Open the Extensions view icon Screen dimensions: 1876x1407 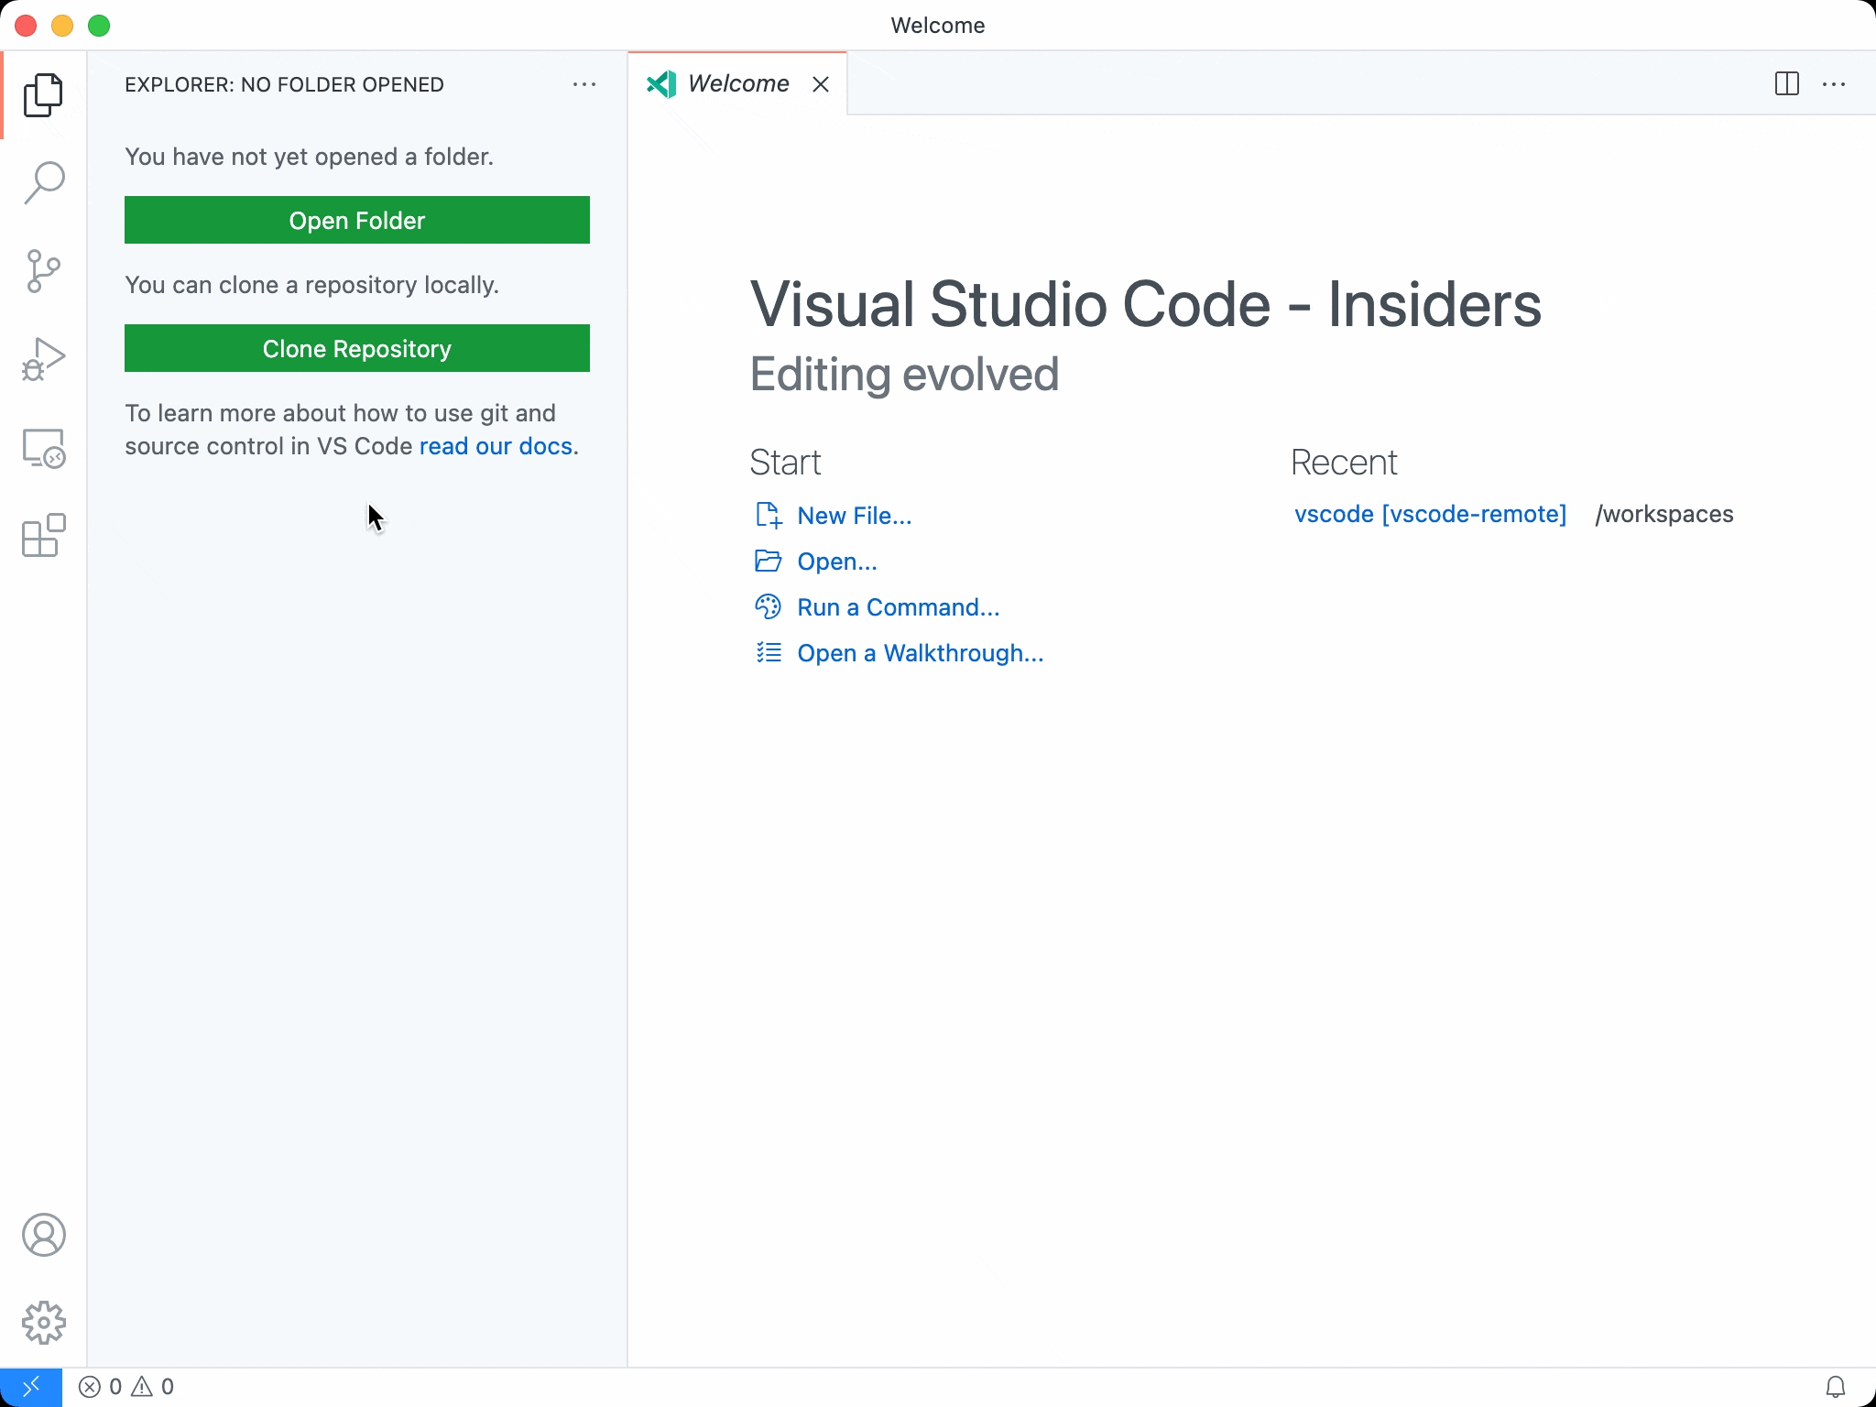(x=43, y=536)
